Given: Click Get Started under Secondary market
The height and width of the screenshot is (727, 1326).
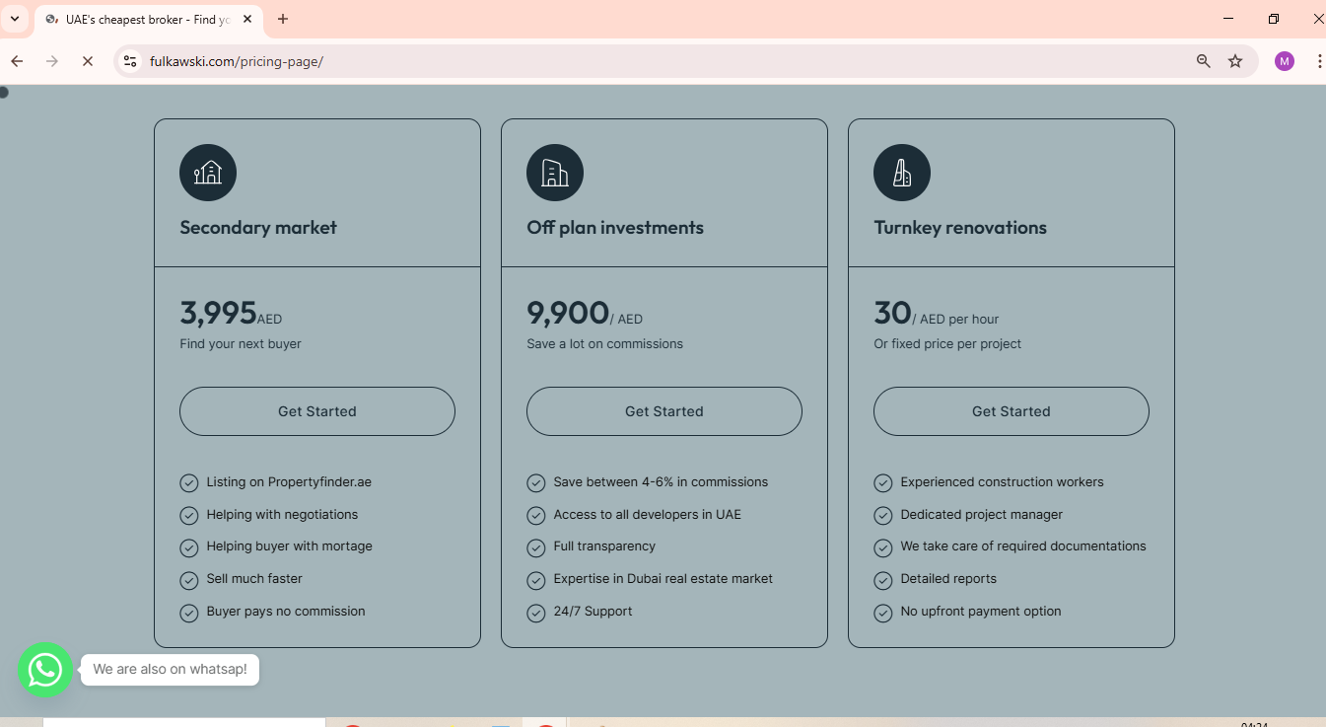Looking at the screenshot, I should tap(316, 411).
